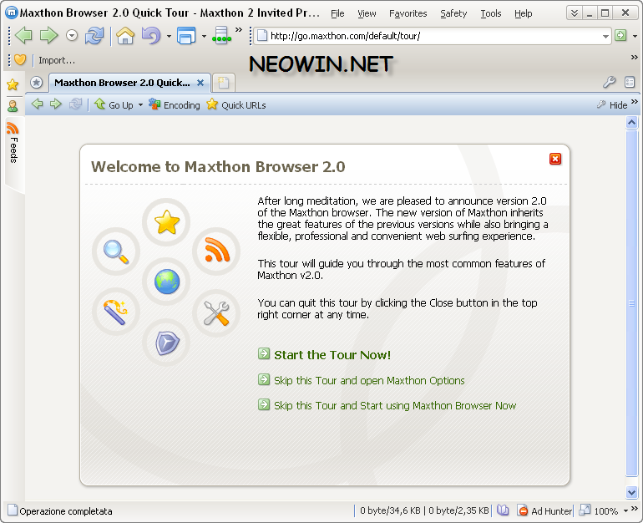Open the View menu

tap(367, 13)
